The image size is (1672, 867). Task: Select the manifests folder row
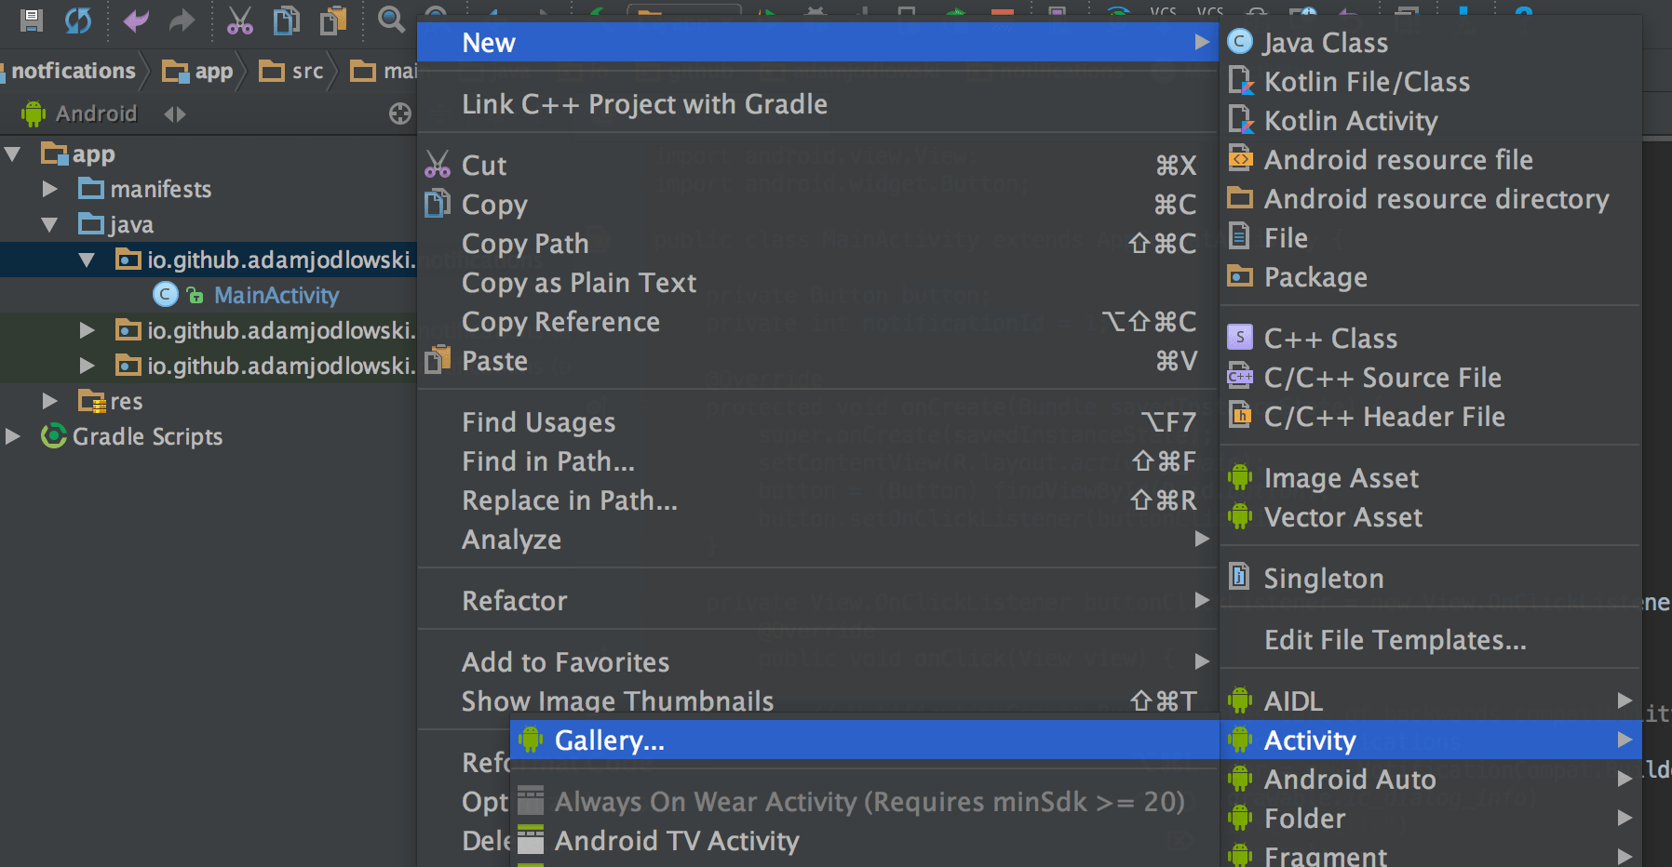tap(145, 189)
